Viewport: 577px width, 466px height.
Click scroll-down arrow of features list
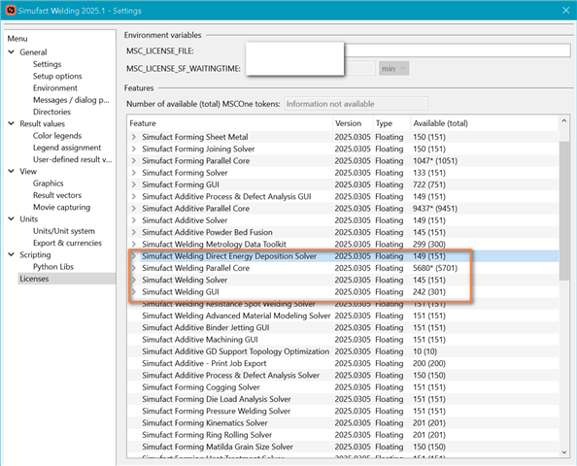coord(564,452)
